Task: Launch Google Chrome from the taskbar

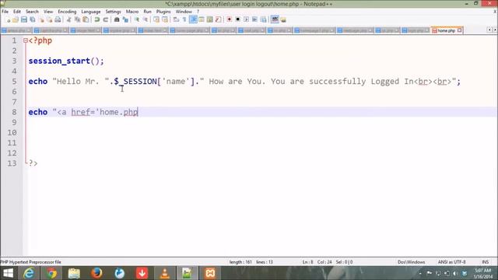Action: coord(51,273)
